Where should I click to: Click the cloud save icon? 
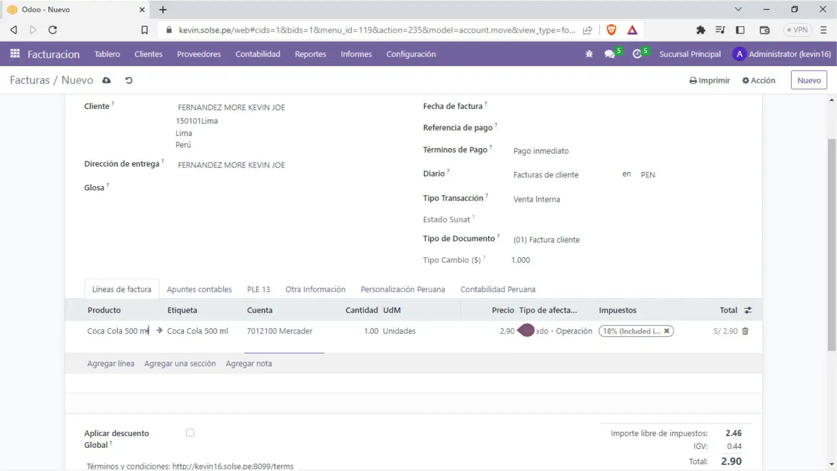pyautogui.click(x=106, y=80)
